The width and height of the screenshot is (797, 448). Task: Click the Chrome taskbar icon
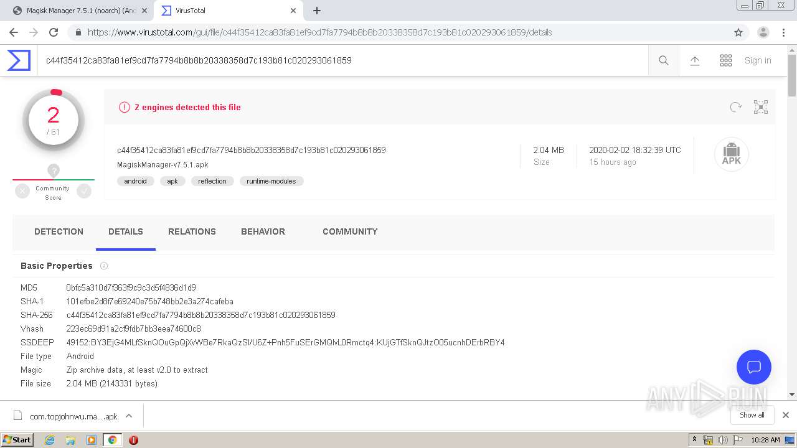[112, 440]
